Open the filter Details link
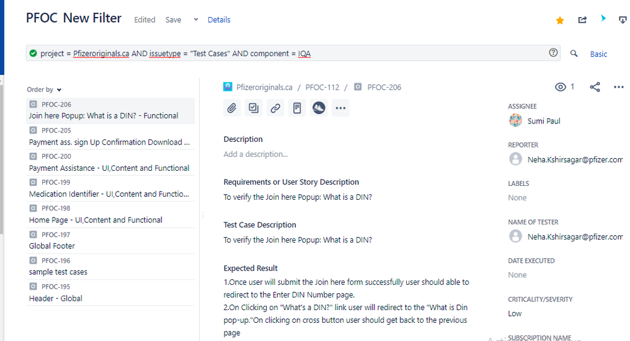The width and height of the screenshot is (630, 341). [x=219, y=20]
